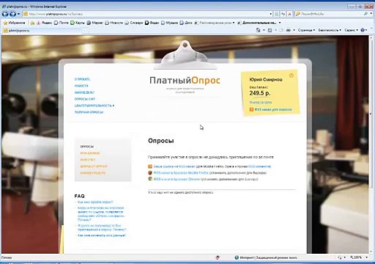Open the Новости bookmark

(114, 23)
